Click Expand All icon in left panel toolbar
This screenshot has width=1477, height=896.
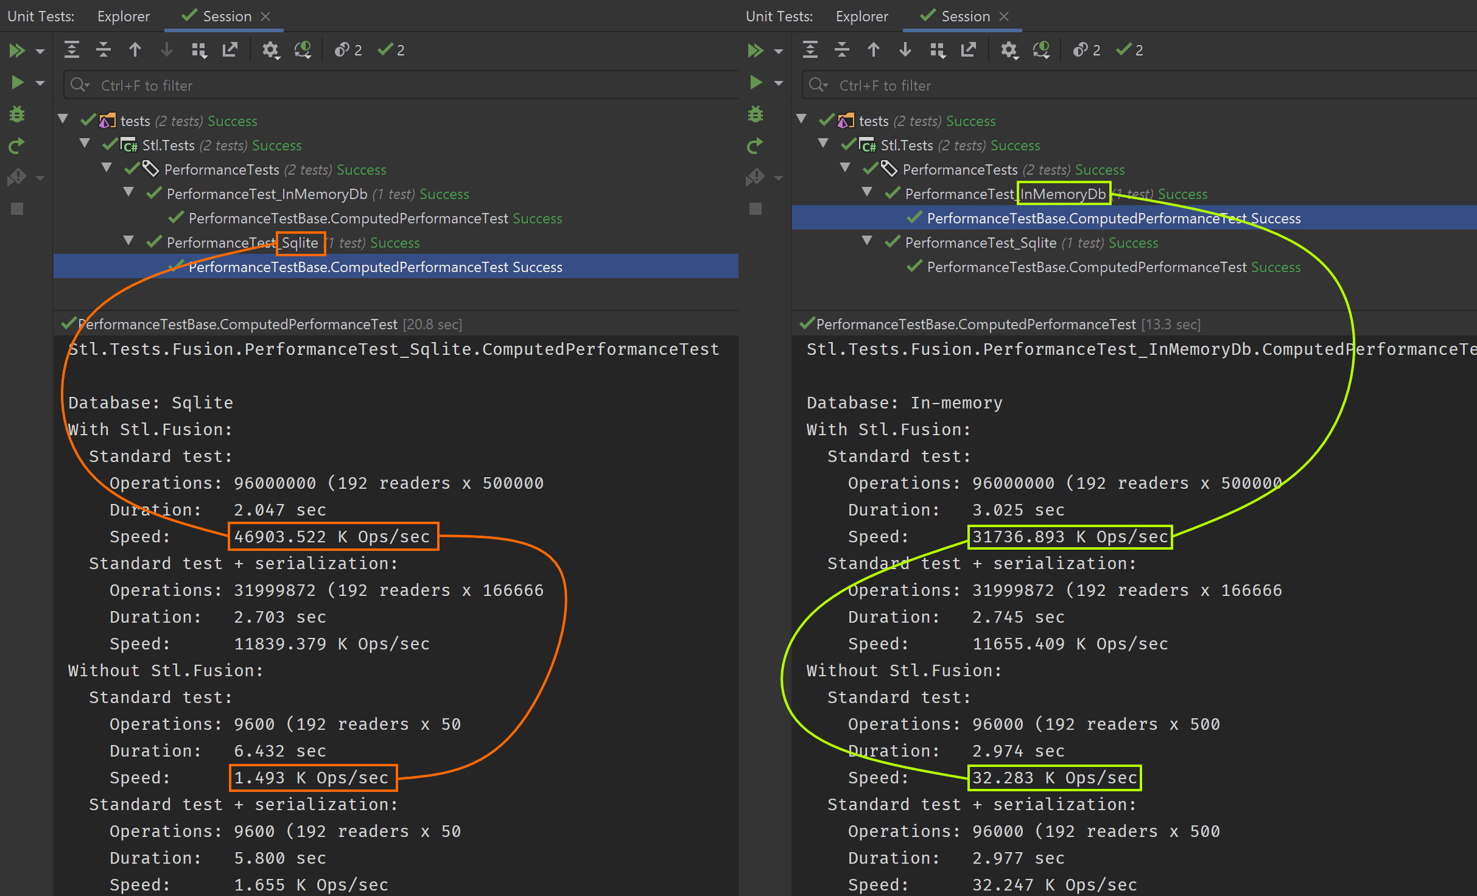[72, 50]
